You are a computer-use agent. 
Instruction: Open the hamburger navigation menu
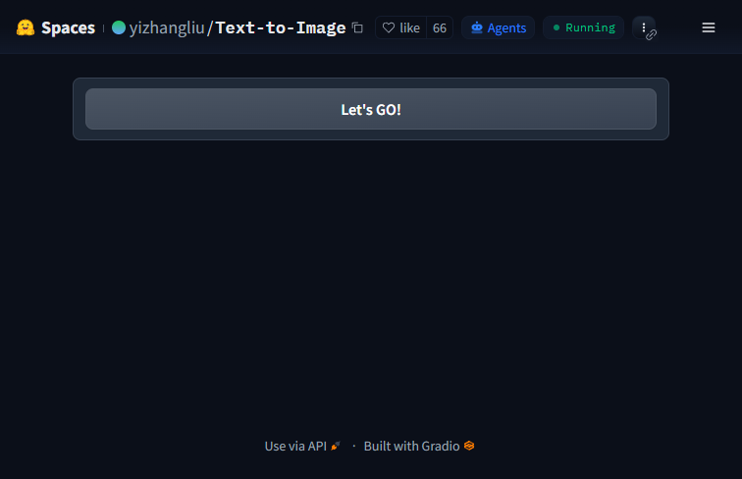[x=709, y=27]
